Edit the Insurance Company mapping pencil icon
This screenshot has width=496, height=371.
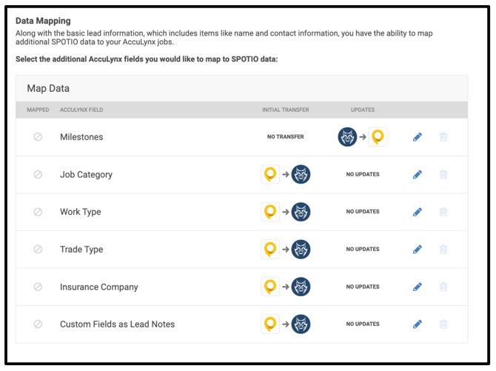(418, 287)
